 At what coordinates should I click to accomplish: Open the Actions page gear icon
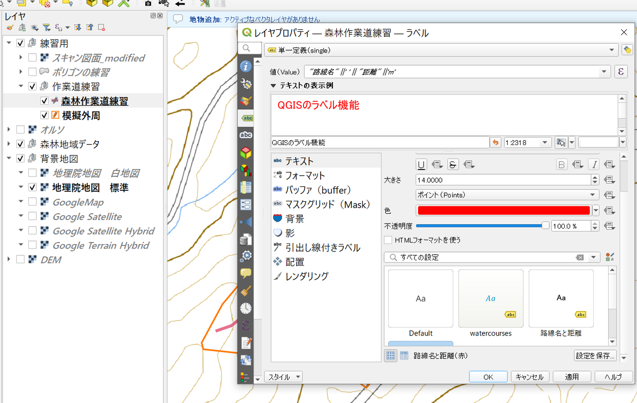pyautogui.click(x=246, y=256)
